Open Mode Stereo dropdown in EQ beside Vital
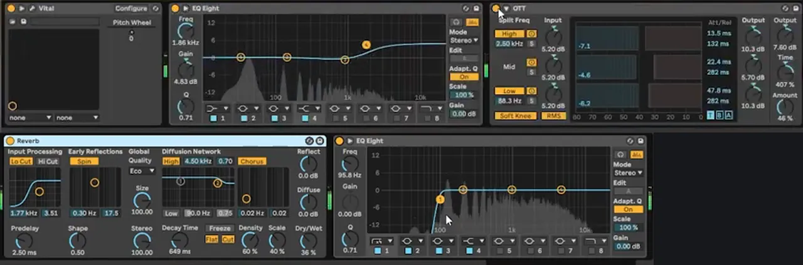Screen dimensions: 803x265 pos(464,40)
